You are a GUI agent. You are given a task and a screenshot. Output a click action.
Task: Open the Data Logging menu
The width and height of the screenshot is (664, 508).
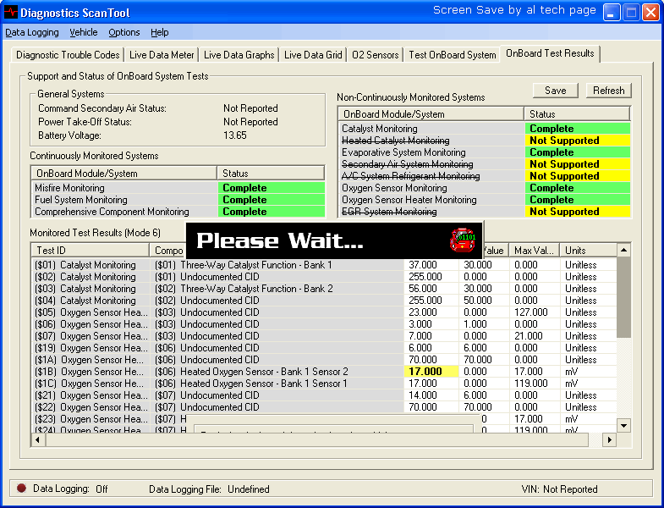point(32,32)
